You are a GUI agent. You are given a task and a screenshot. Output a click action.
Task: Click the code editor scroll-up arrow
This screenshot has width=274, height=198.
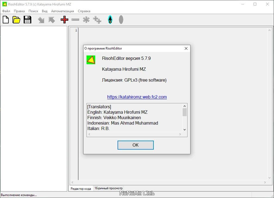click(269, 30)
